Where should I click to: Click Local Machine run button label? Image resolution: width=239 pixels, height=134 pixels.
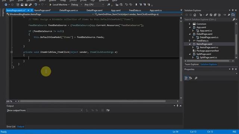click(x=60, y=5)
